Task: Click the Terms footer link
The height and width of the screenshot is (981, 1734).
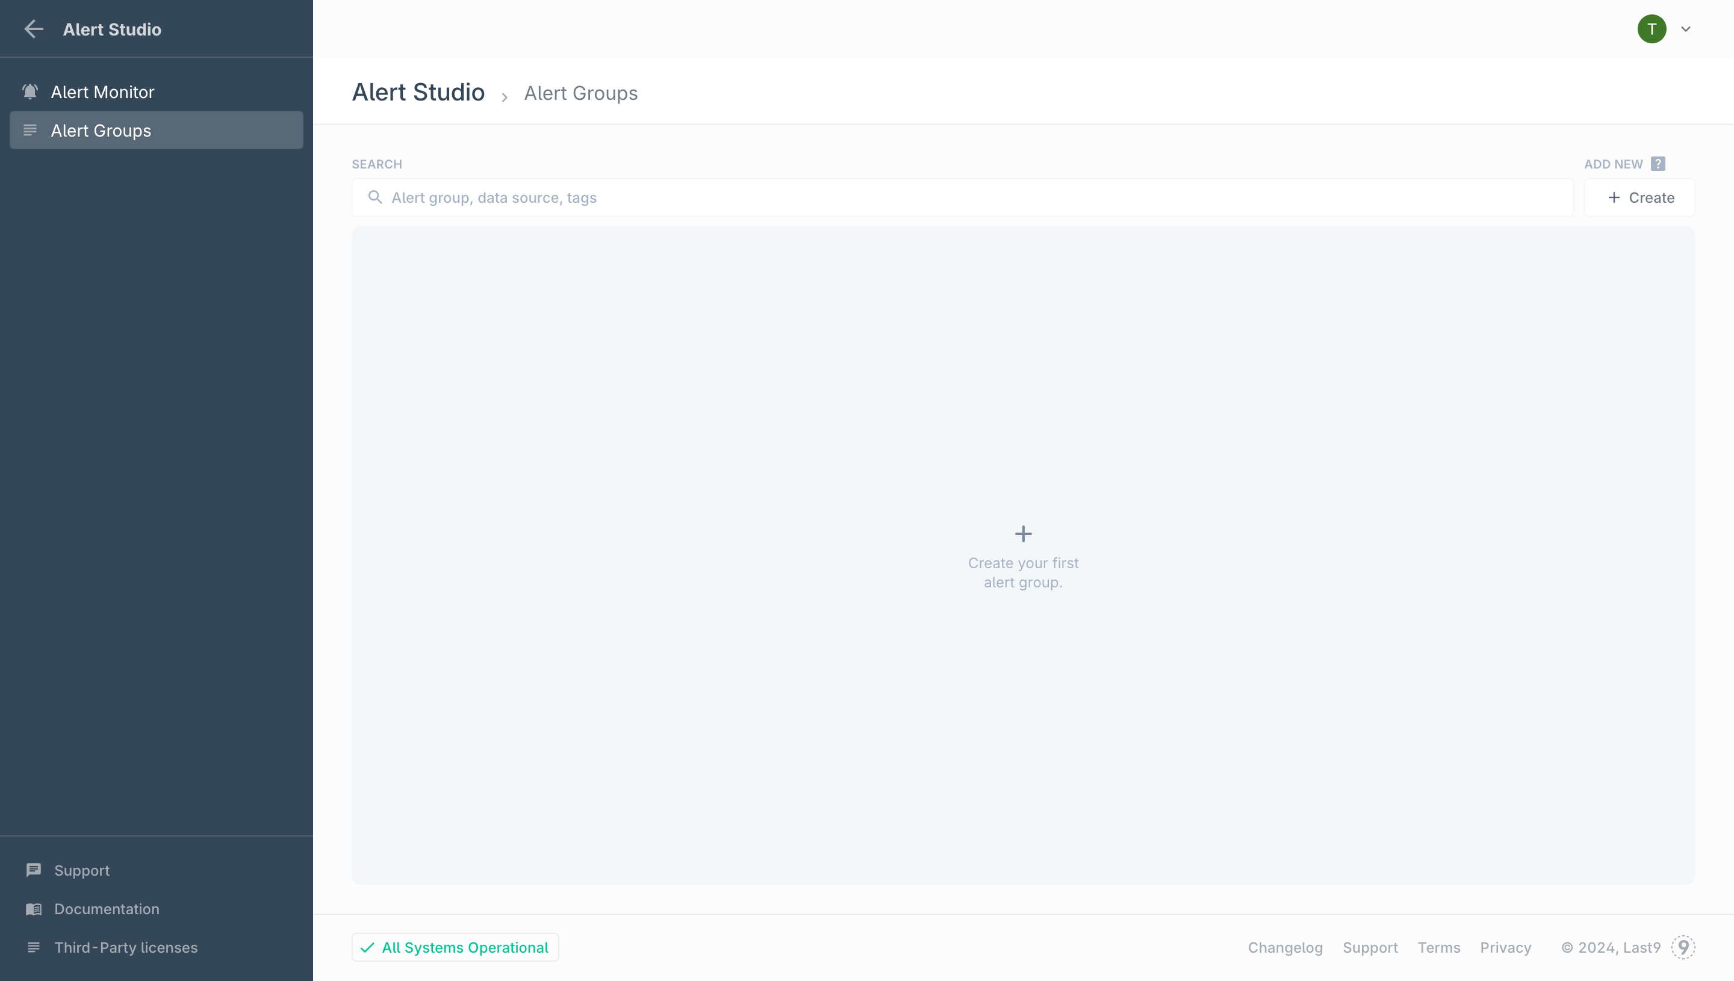Action: [x=1438, y=948]
